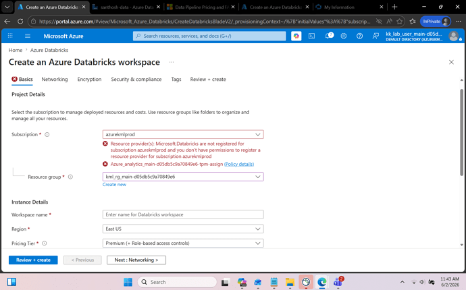Close the Data Pipeline Pricing browser tab
Image resolution: width=466 pixels, height=290 pixels.
coord(233,7)
